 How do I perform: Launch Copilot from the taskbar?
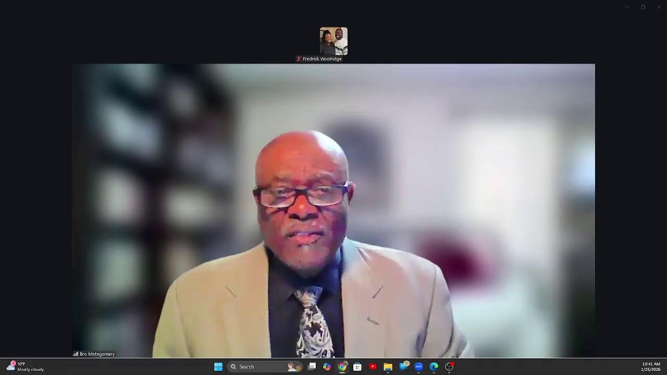click(x=327, y=367)
